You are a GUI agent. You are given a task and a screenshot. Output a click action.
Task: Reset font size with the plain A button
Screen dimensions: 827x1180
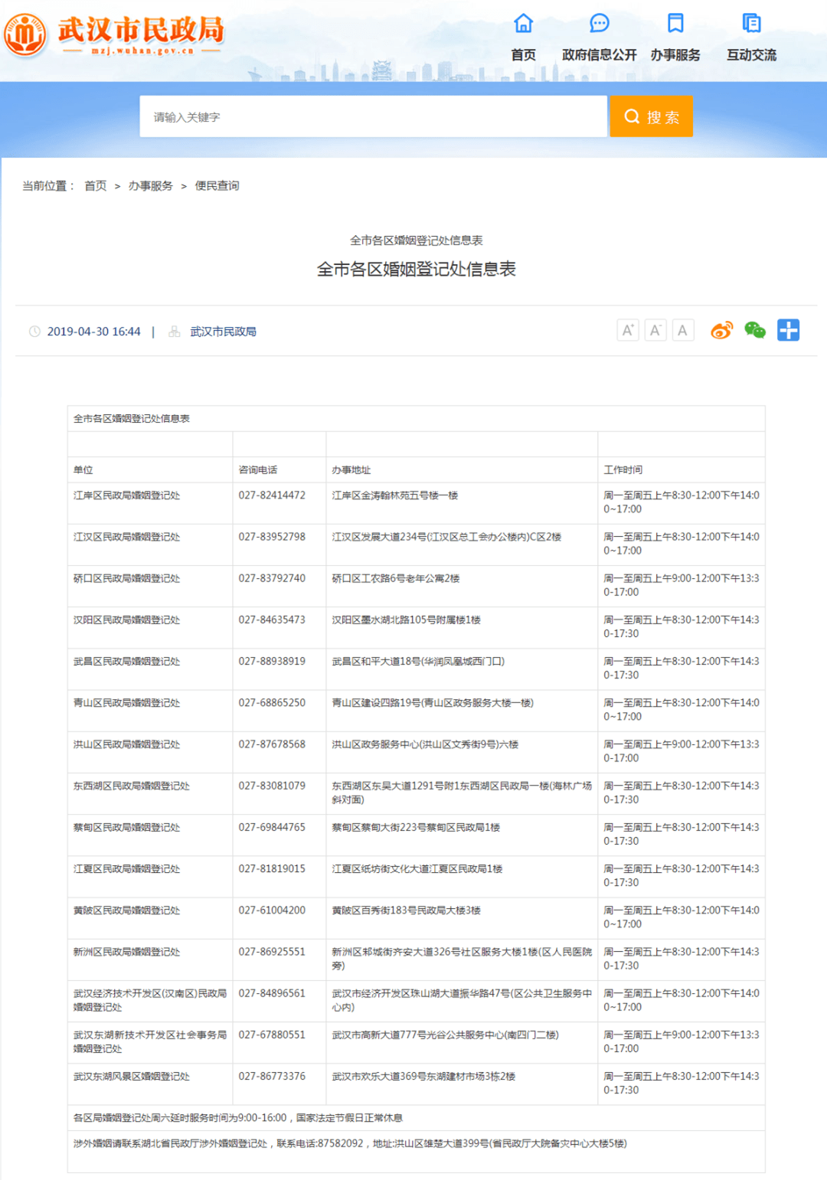click(x=683, y=329)
